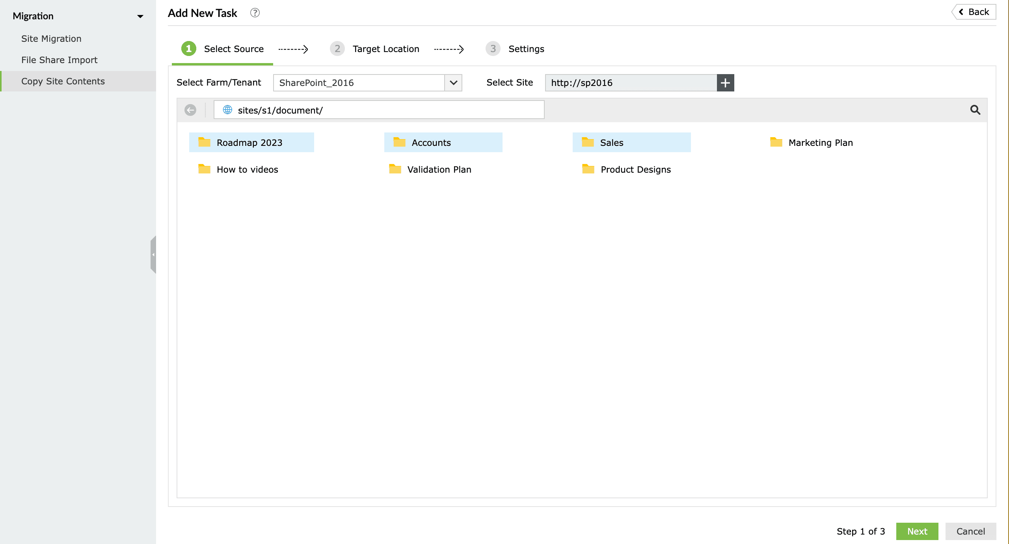
Task: Deselect the Sales folder
Action: pos(611,142)
